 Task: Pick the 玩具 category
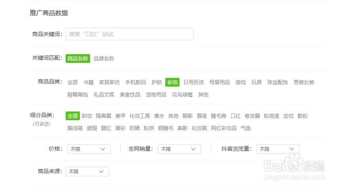[257, 82]
